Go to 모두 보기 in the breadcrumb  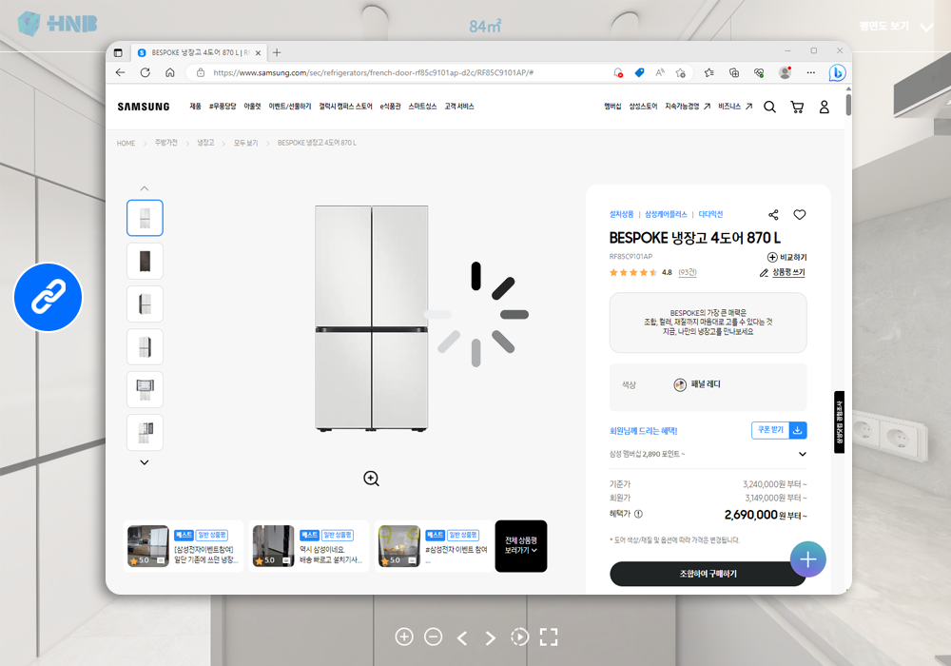(245, 143)
